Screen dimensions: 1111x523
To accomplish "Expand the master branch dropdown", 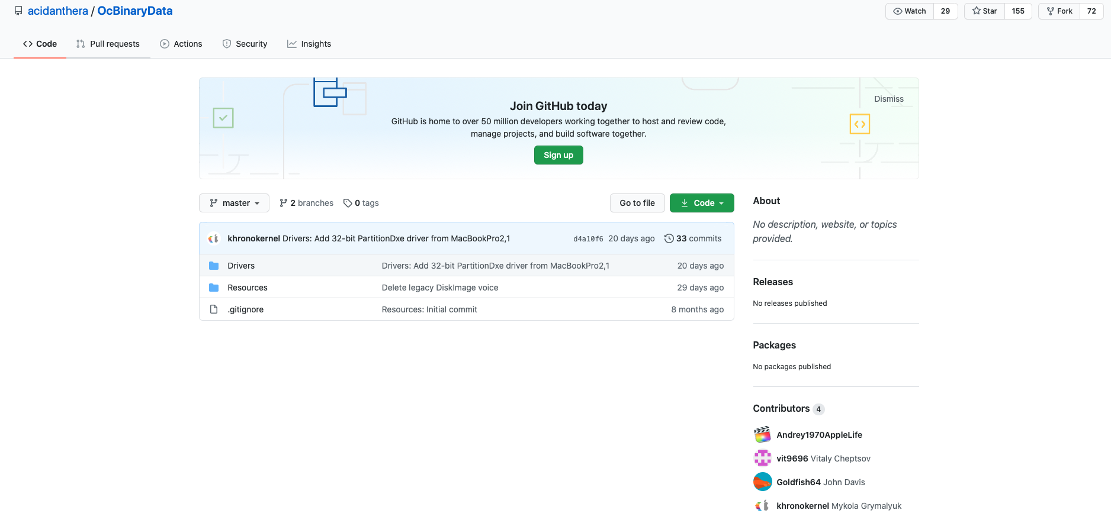I will tap(234, 203).
